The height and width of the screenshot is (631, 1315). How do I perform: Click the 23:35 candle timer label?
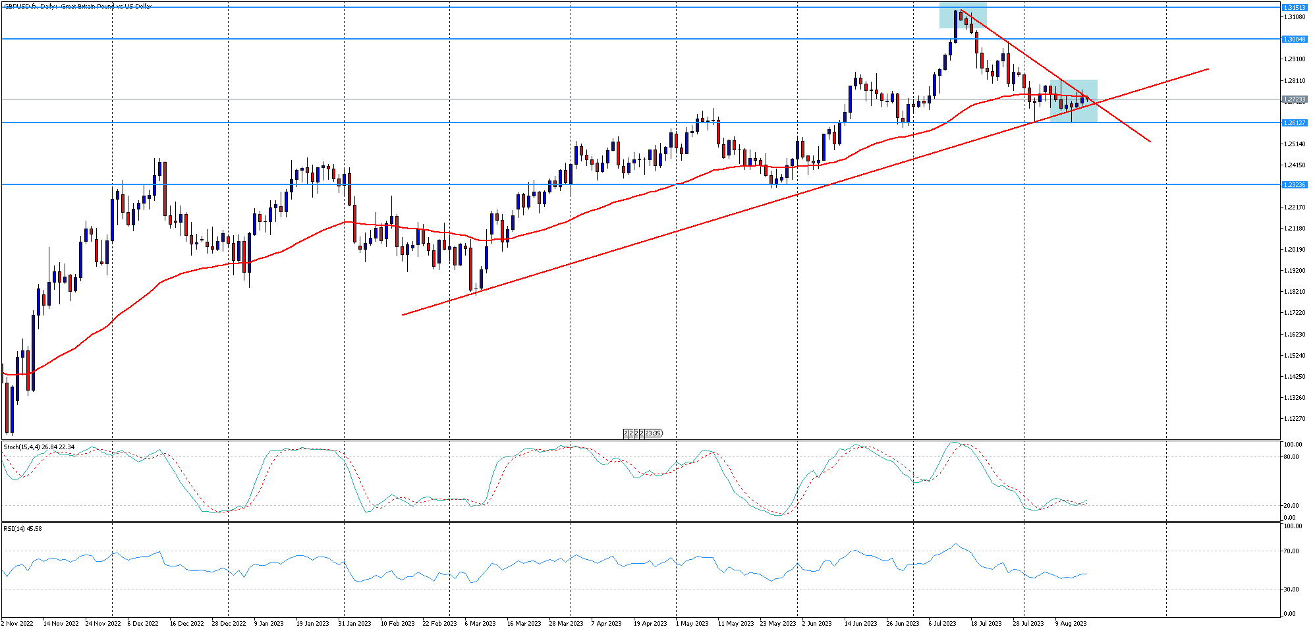point(652,433)
